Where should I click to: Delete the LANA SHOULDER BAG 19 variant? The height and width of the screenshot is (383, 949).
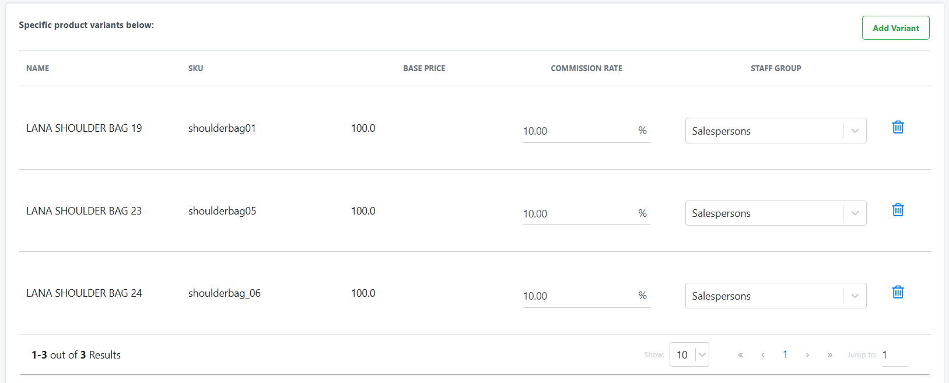coord(898,127)
